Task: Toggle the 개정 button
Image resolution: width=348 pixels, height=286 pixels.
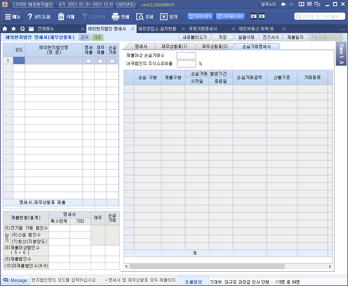Action: [98, 37]
